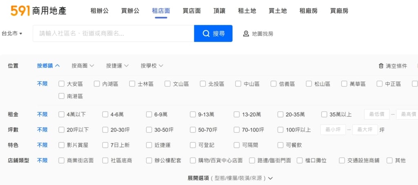Check the 影片賞屋 feature checkbox
Image resolution: width=418 pixels, height=185 pixels.
[x=62, y=145]
